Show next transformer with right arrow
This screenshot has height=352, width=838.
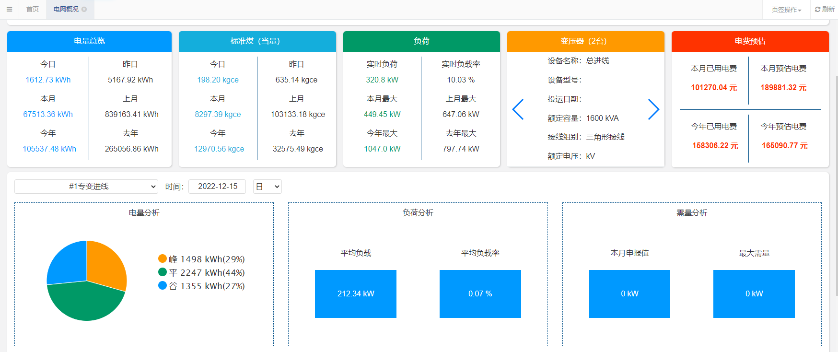[653, 109]
